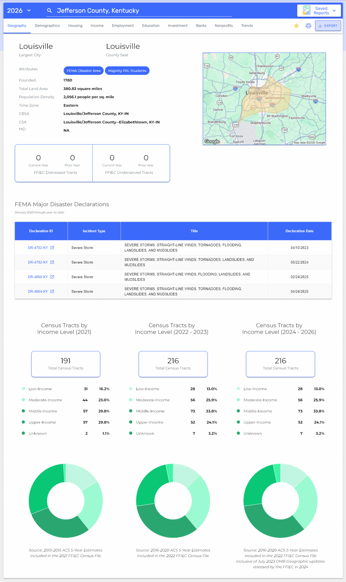Image resolution: width=346 pixels, height=582 pixels.
Task: Open external link icon beside DR-4782-KY
Action: tap(52, 262)
